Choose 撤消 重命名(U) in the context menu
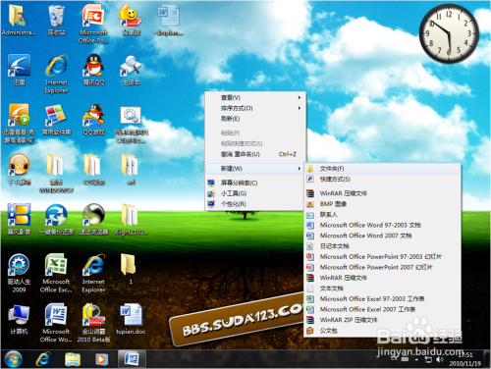Viewport: 491px width, 369px height. click(255, 154)
